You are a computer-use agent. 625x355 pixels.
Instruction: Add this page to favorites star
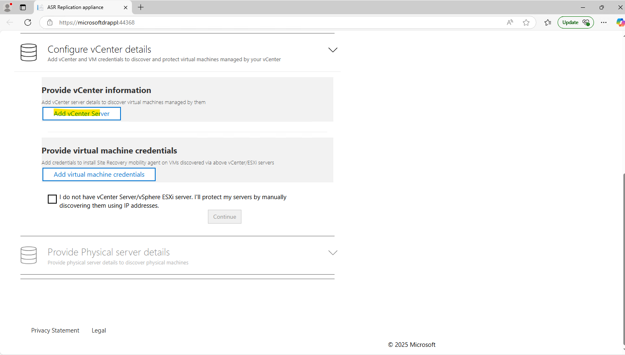526,22
